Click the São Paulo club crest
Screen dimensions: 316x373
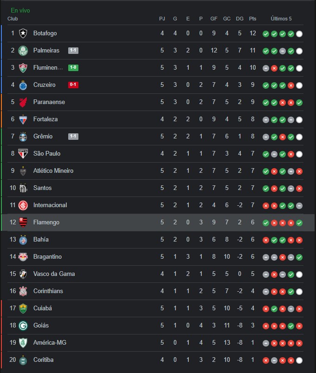(23, 154)
